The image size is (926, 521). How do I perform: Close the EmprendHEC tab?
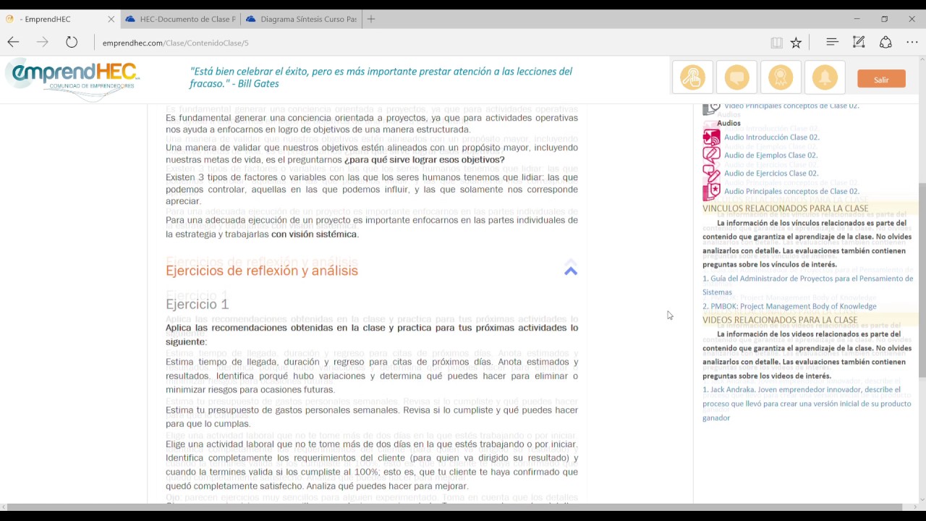click(x=111, y=19)
